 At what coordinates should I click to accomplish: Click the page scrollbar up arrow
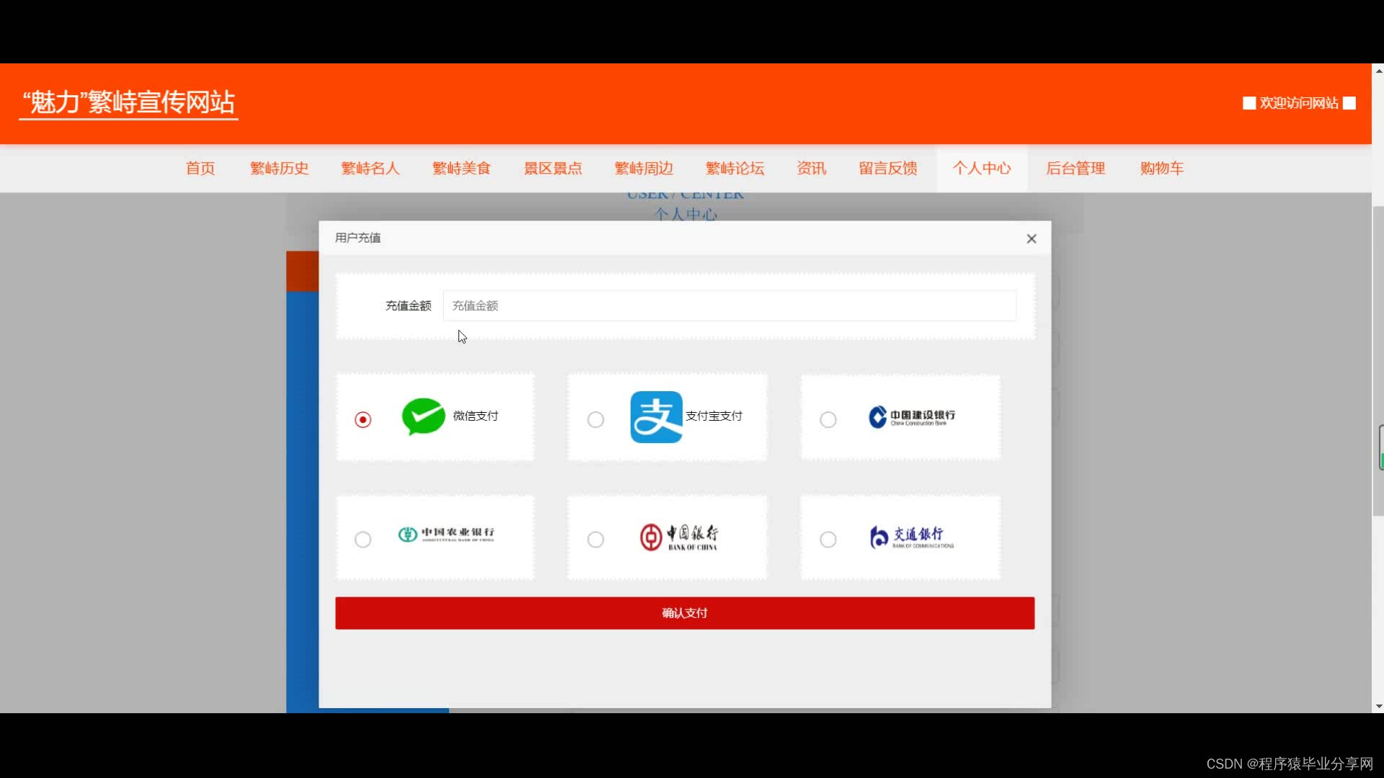pos(1378,71)
